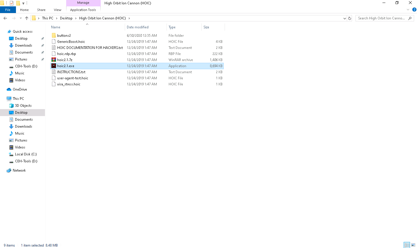Refresh the folder view
Screen dimensions: 417x248
(x=350, y=18)
